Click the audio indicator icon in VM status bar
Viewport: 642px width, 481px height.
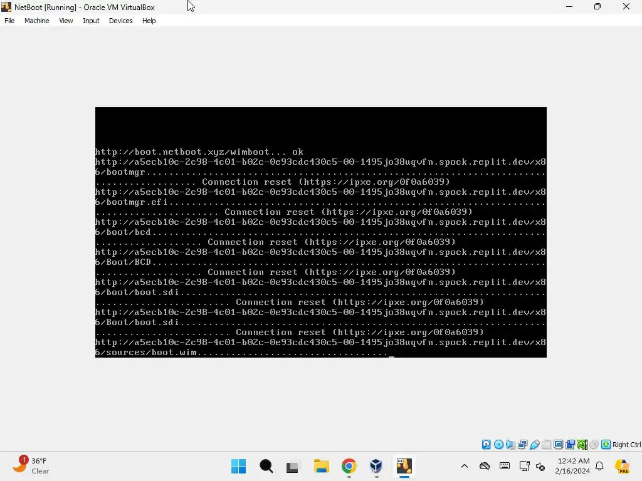click(510, 445)
